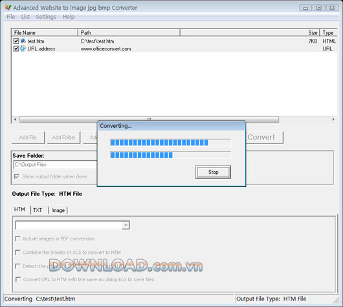Open the Help menu
This screenshot has height=307, width=343.
coord(69,17)
